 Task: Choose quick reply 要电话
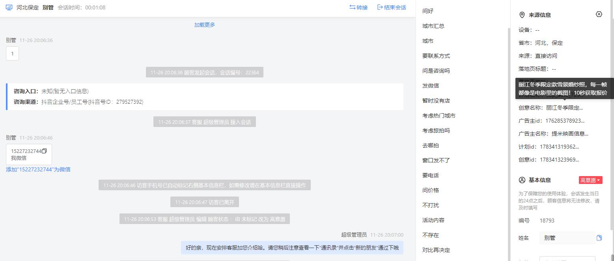pos(431,175)
